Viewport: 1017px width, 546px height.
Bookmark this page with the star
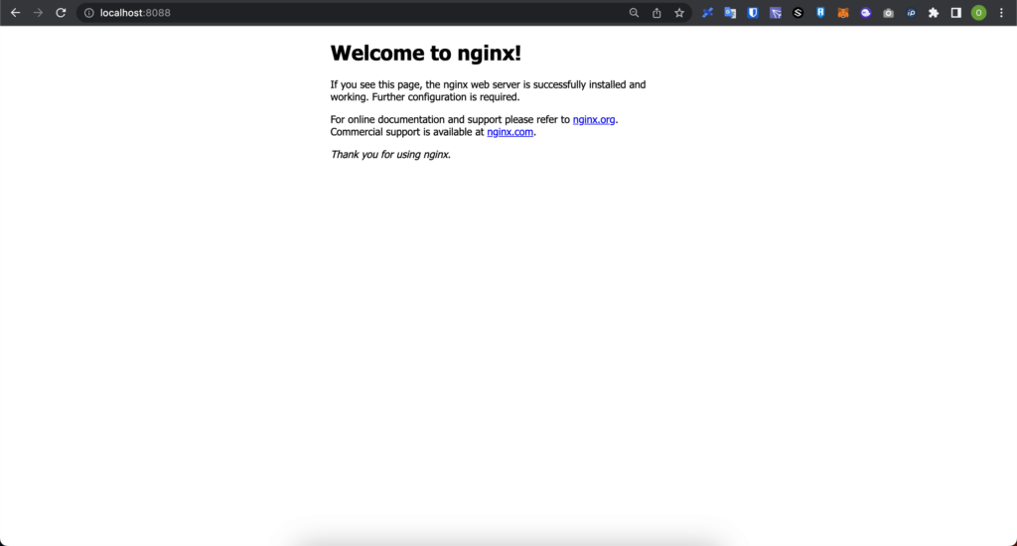pos(679,13)
